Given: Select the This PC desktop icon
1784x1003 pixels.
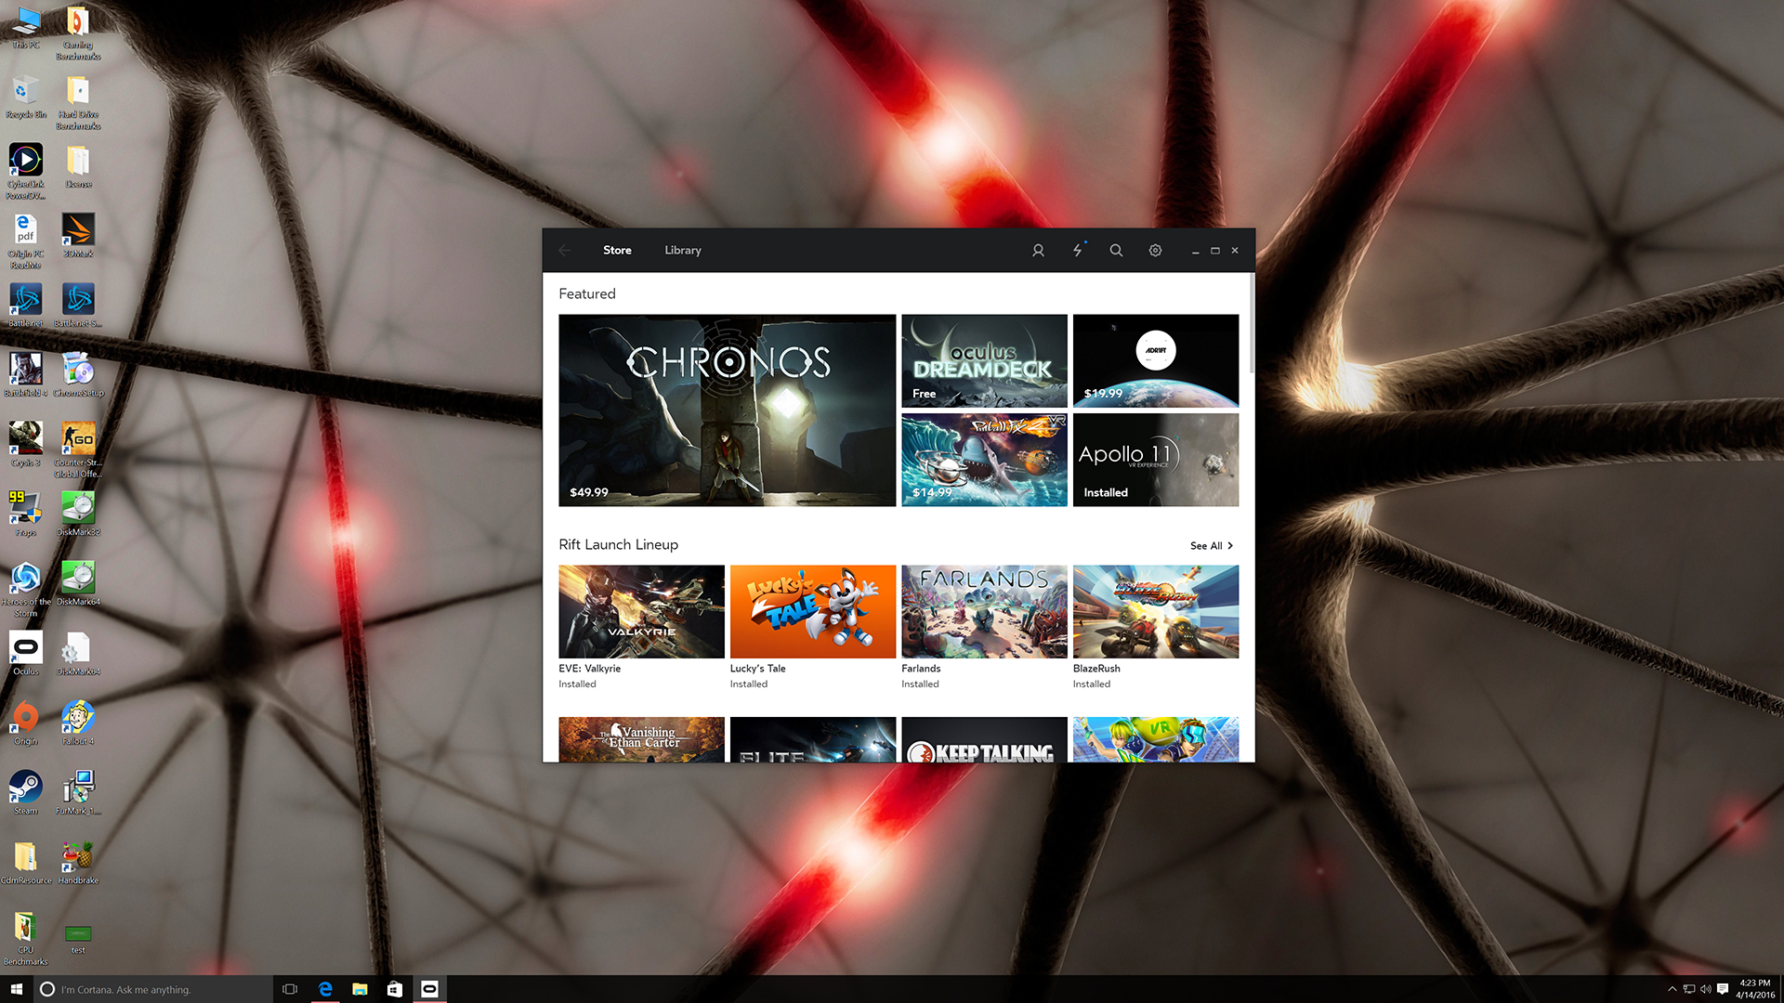Looking at the screenshot, I should click(x=26, y=28).
